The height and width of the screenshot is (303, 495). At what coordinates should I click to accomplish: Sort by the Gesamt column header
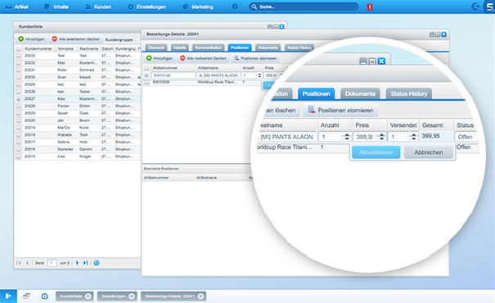[x=436, y=125]
